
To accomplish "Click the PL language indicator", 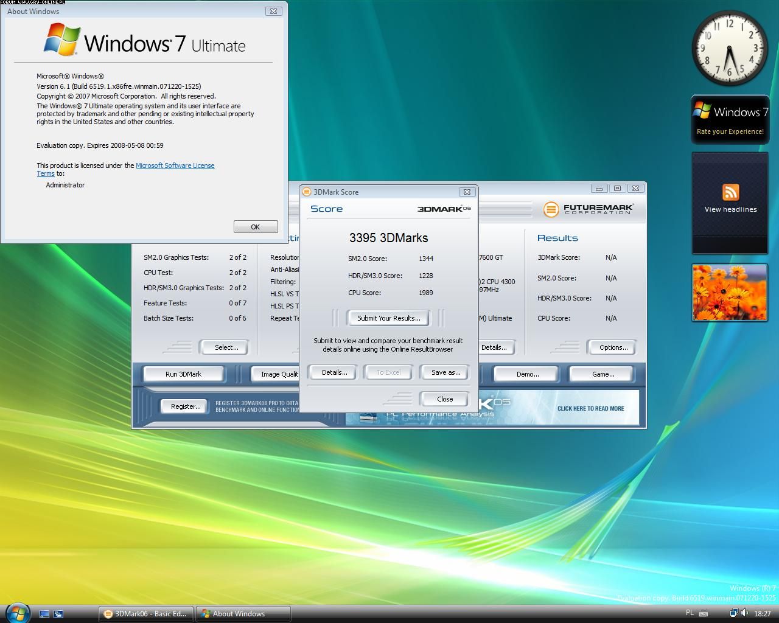I will [x=690, y=613].
